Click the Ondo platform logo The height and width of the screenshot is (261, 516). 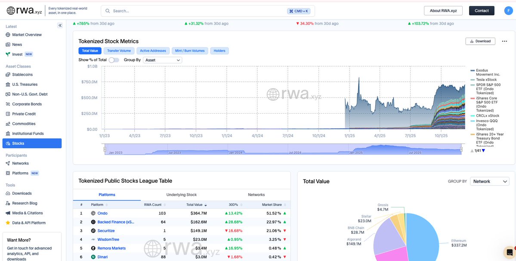click(93, 213)
